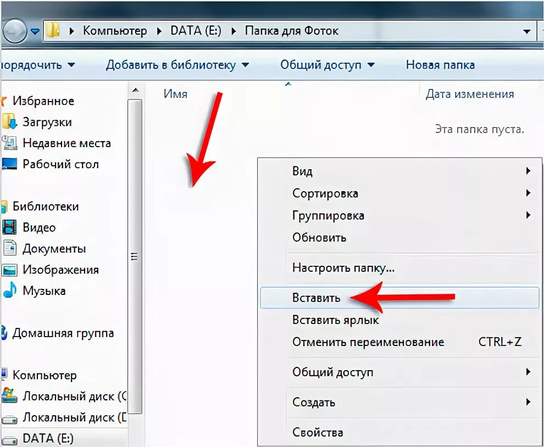This screenshot has width=544, height=447.
Task: Choose Обновить from context menu
Action: (399, 238)
